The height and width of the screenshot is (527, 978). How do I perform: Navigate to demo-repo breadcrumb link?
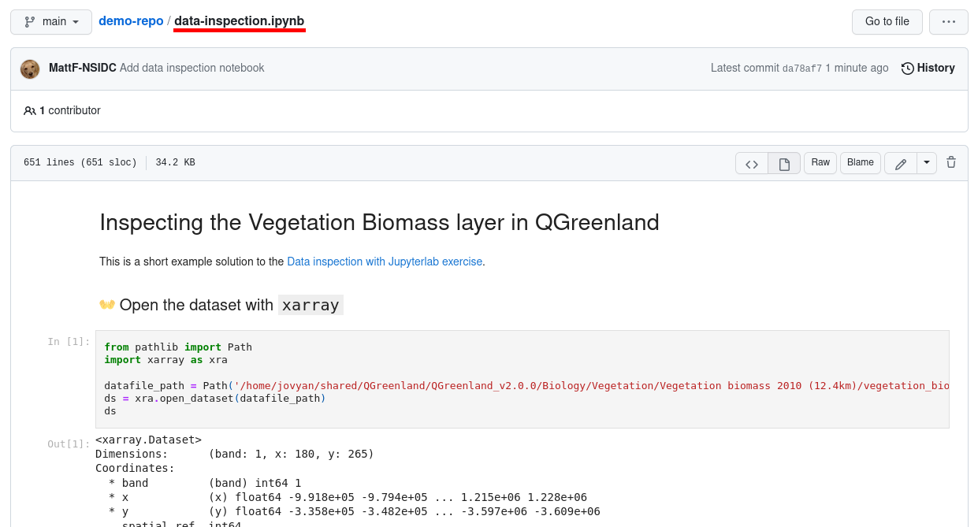pos(131,21)
